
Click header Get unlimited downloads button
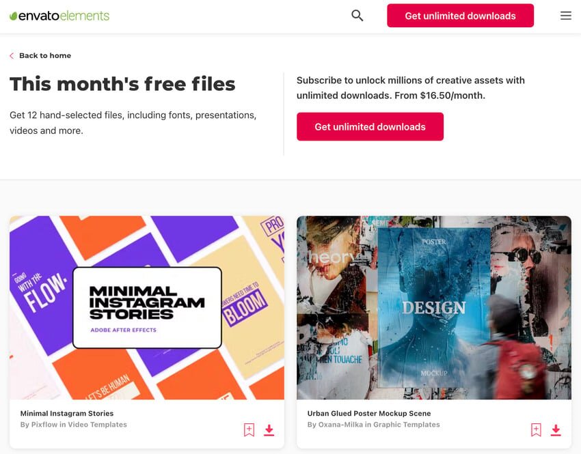tap(460, 16)
